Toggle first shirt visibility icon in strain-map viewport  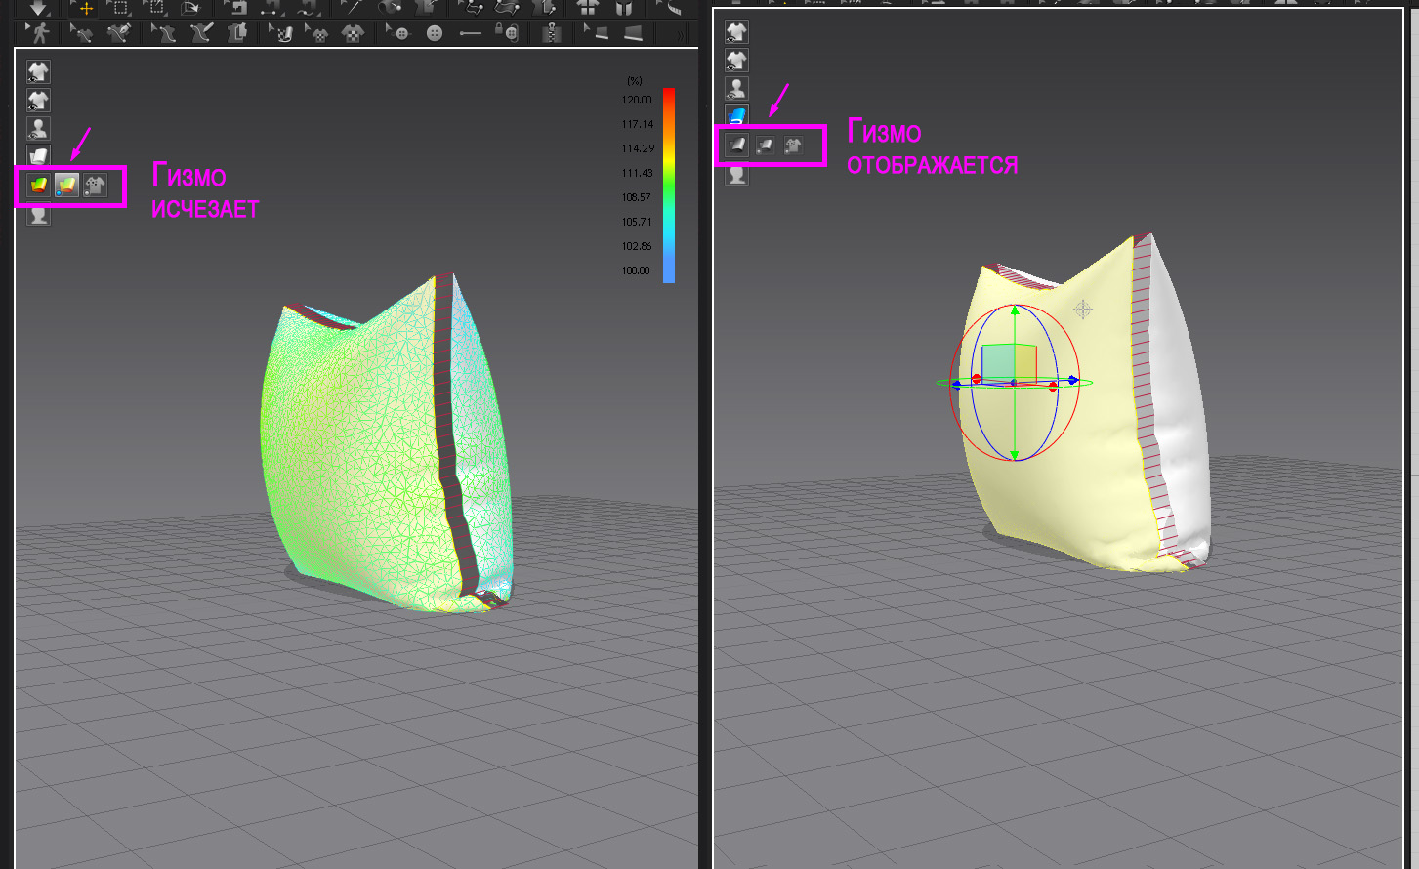(x=38, y=71)
